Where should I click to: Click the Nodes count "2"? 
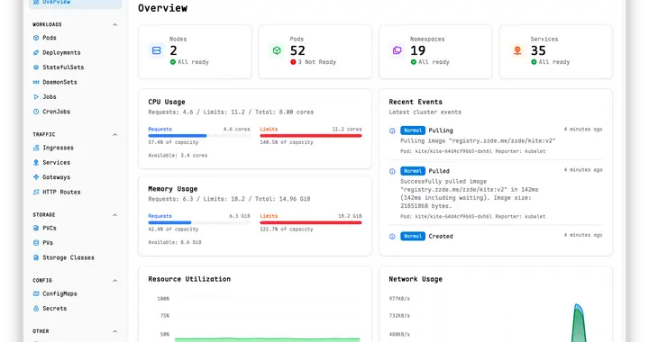[x=173, y=50]
